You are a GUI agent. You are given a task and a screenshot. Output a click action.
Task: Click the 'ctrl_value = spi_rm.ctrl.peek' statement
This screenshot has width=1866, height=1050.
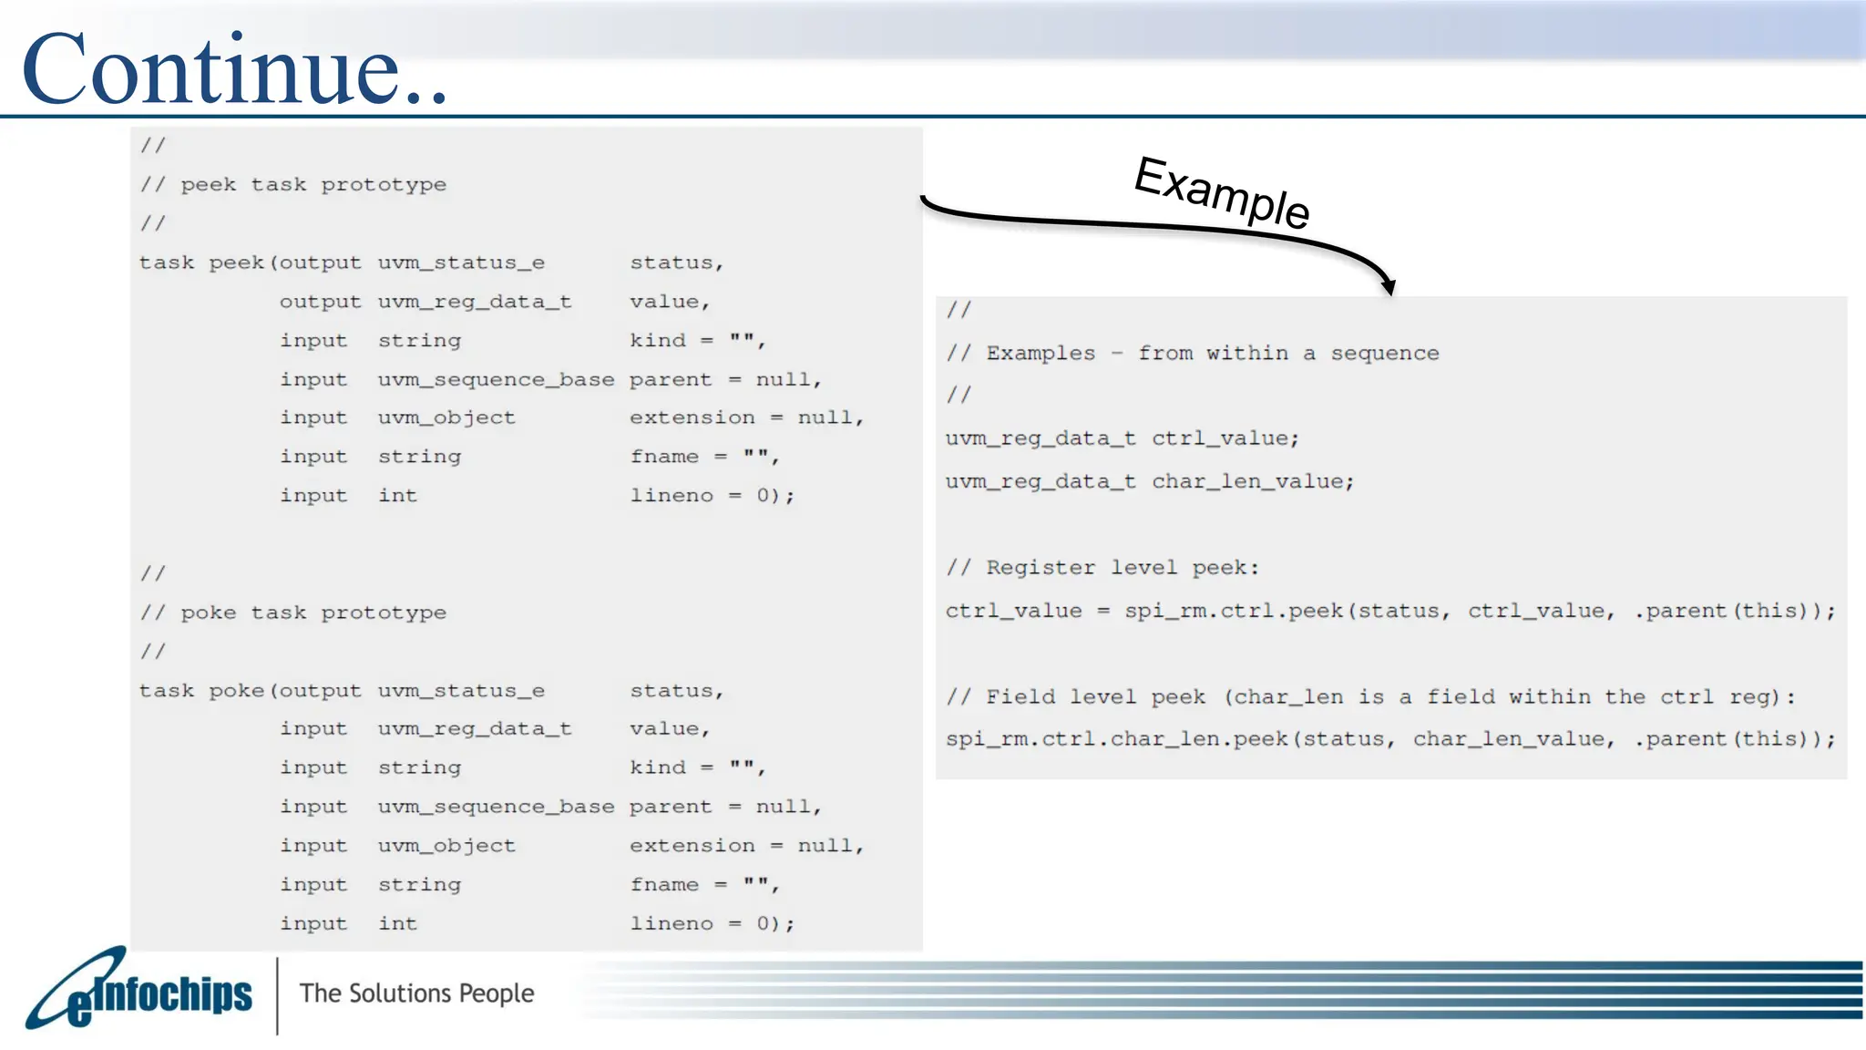pyautogui.click(x=1390, y=612)
